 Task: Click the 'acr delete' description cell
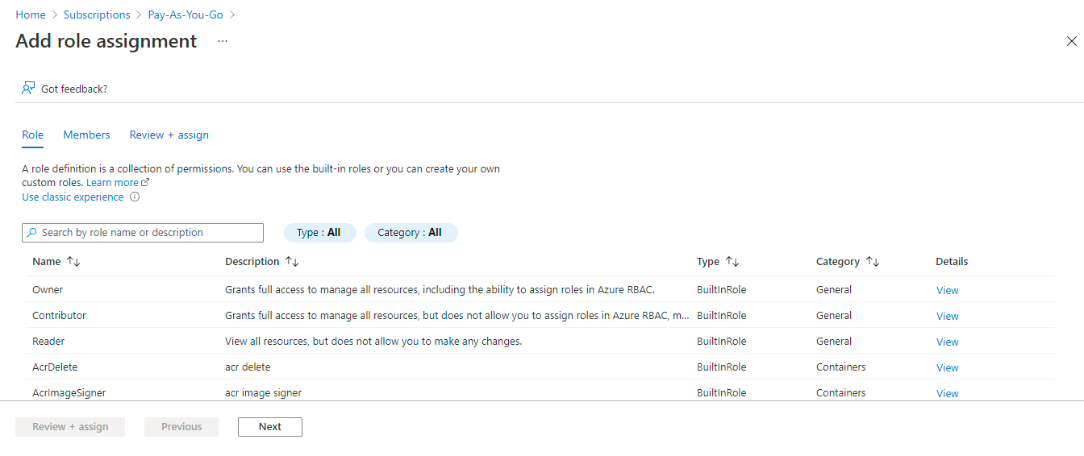point(248,367)
